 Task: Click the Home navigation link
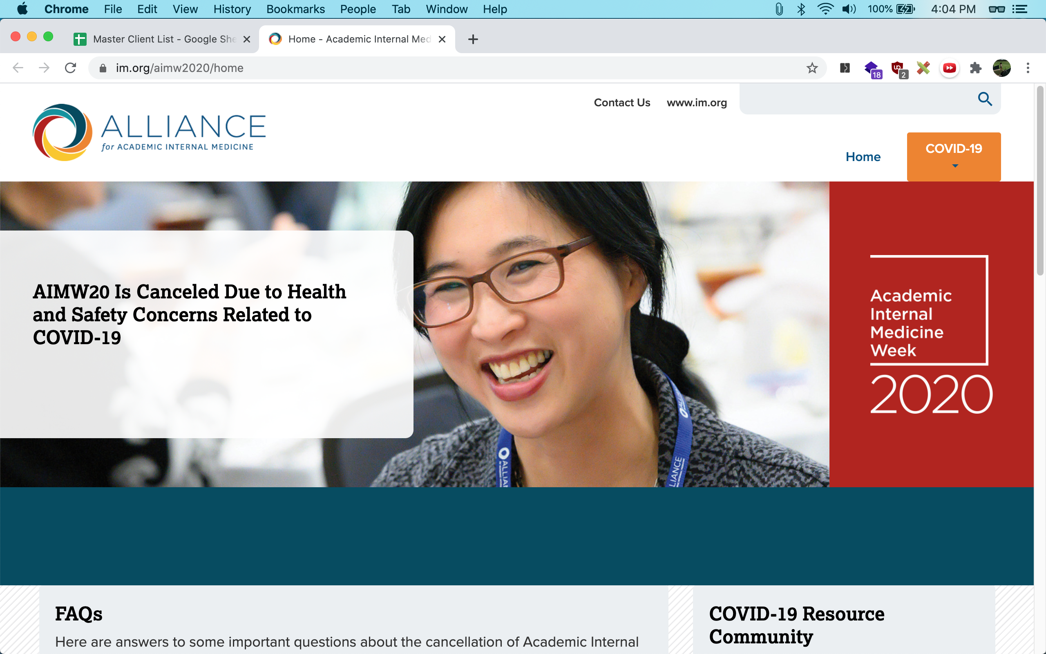[x=863, y=157]
